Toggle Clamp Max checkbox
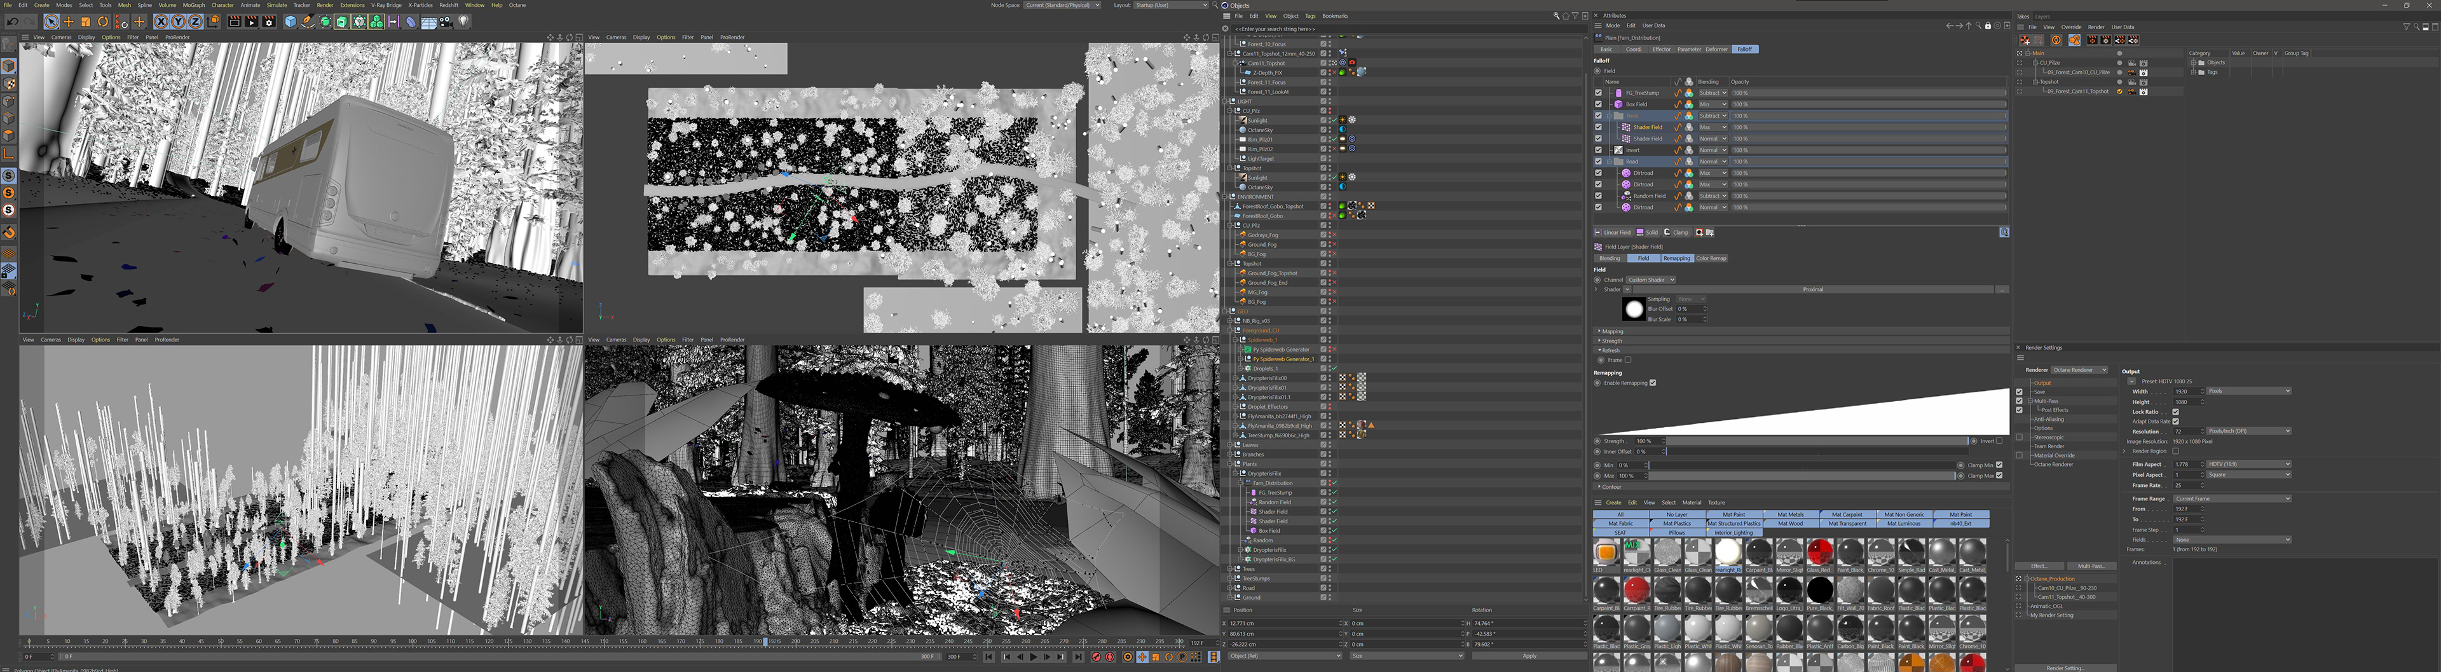Image resolution: width=2441 pixels, height=672 pixels. (1999, 476)
